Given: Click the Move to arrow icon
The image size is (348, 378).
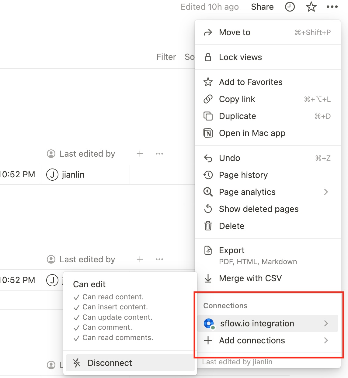Looking at the screenshot, I should (208, 32).
